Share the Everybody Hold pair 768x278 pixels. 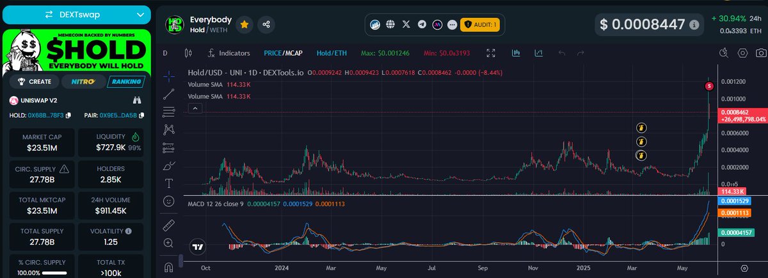tap(266, 24)
